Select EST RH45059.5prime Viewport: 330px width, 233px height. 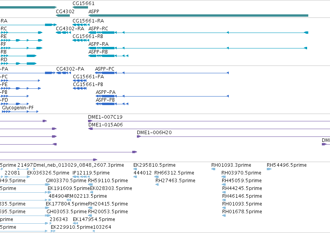(x=242, y=181)
